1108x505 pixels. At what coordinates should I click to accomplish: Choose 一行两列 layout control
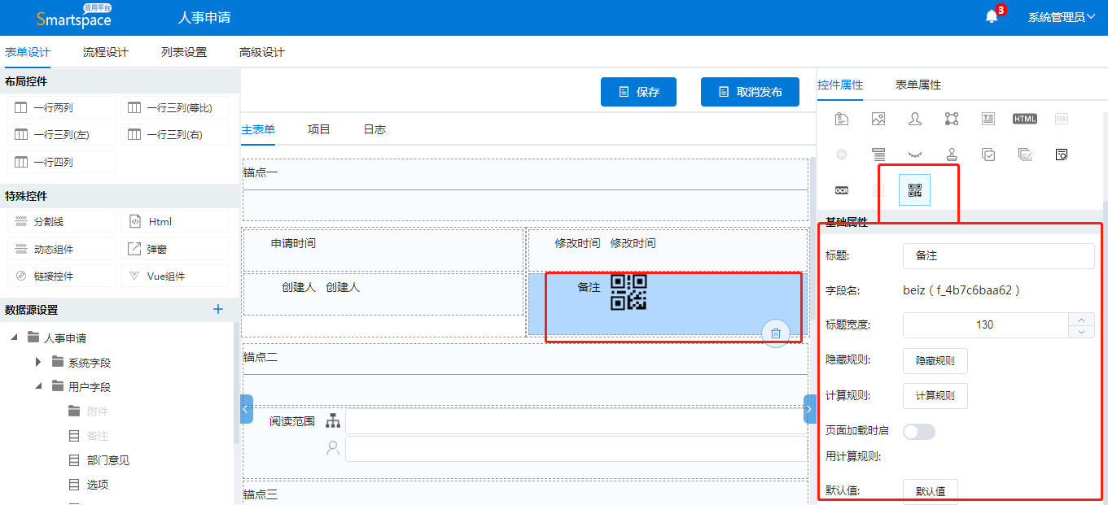(x=62, y=107)
